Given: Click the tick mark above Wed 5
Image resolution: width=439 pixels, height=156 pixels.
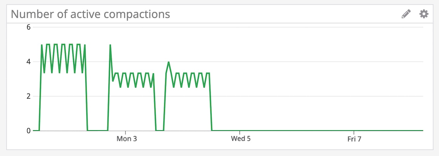Looking at the screenshot, I should (240, 132).
